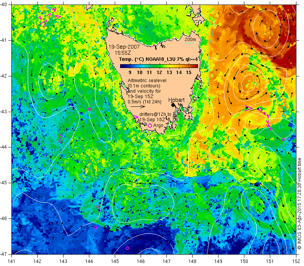Click the '19-Sep 15Z' legend text
The height and width of the screenshot is (266, 304).
[x=141, y=97]
